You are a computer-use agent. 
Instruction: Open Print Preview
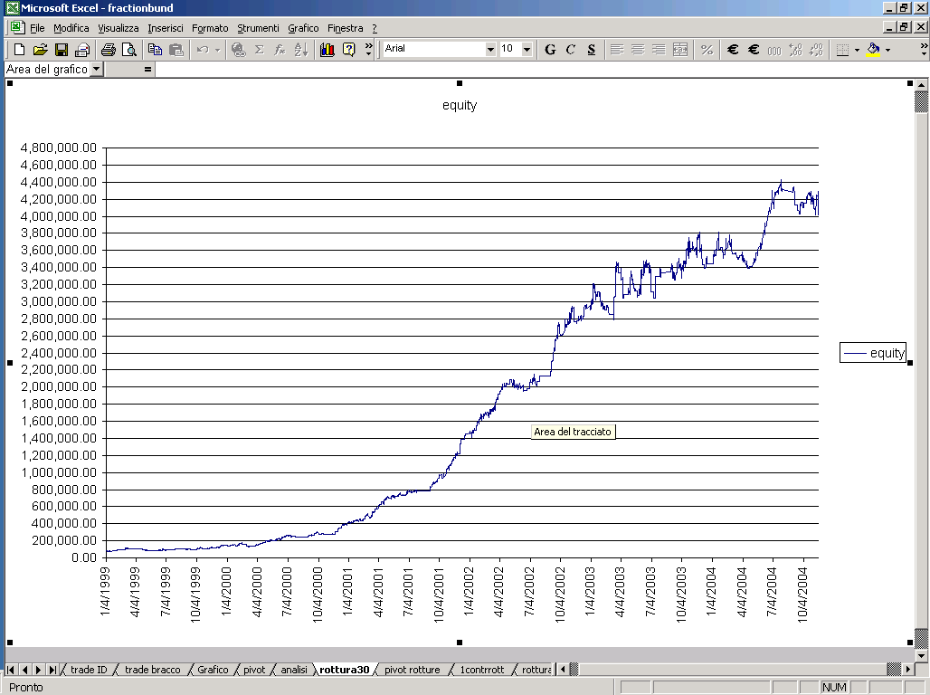128,50
